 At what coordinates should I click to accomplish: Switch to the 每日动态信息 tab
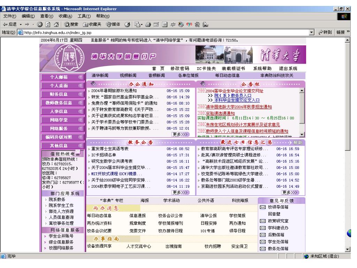[227, 75]
